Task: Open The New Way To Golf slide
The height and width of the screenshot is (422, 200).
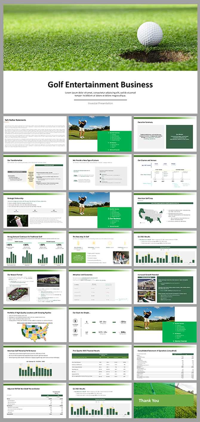Action: (100, 248)
